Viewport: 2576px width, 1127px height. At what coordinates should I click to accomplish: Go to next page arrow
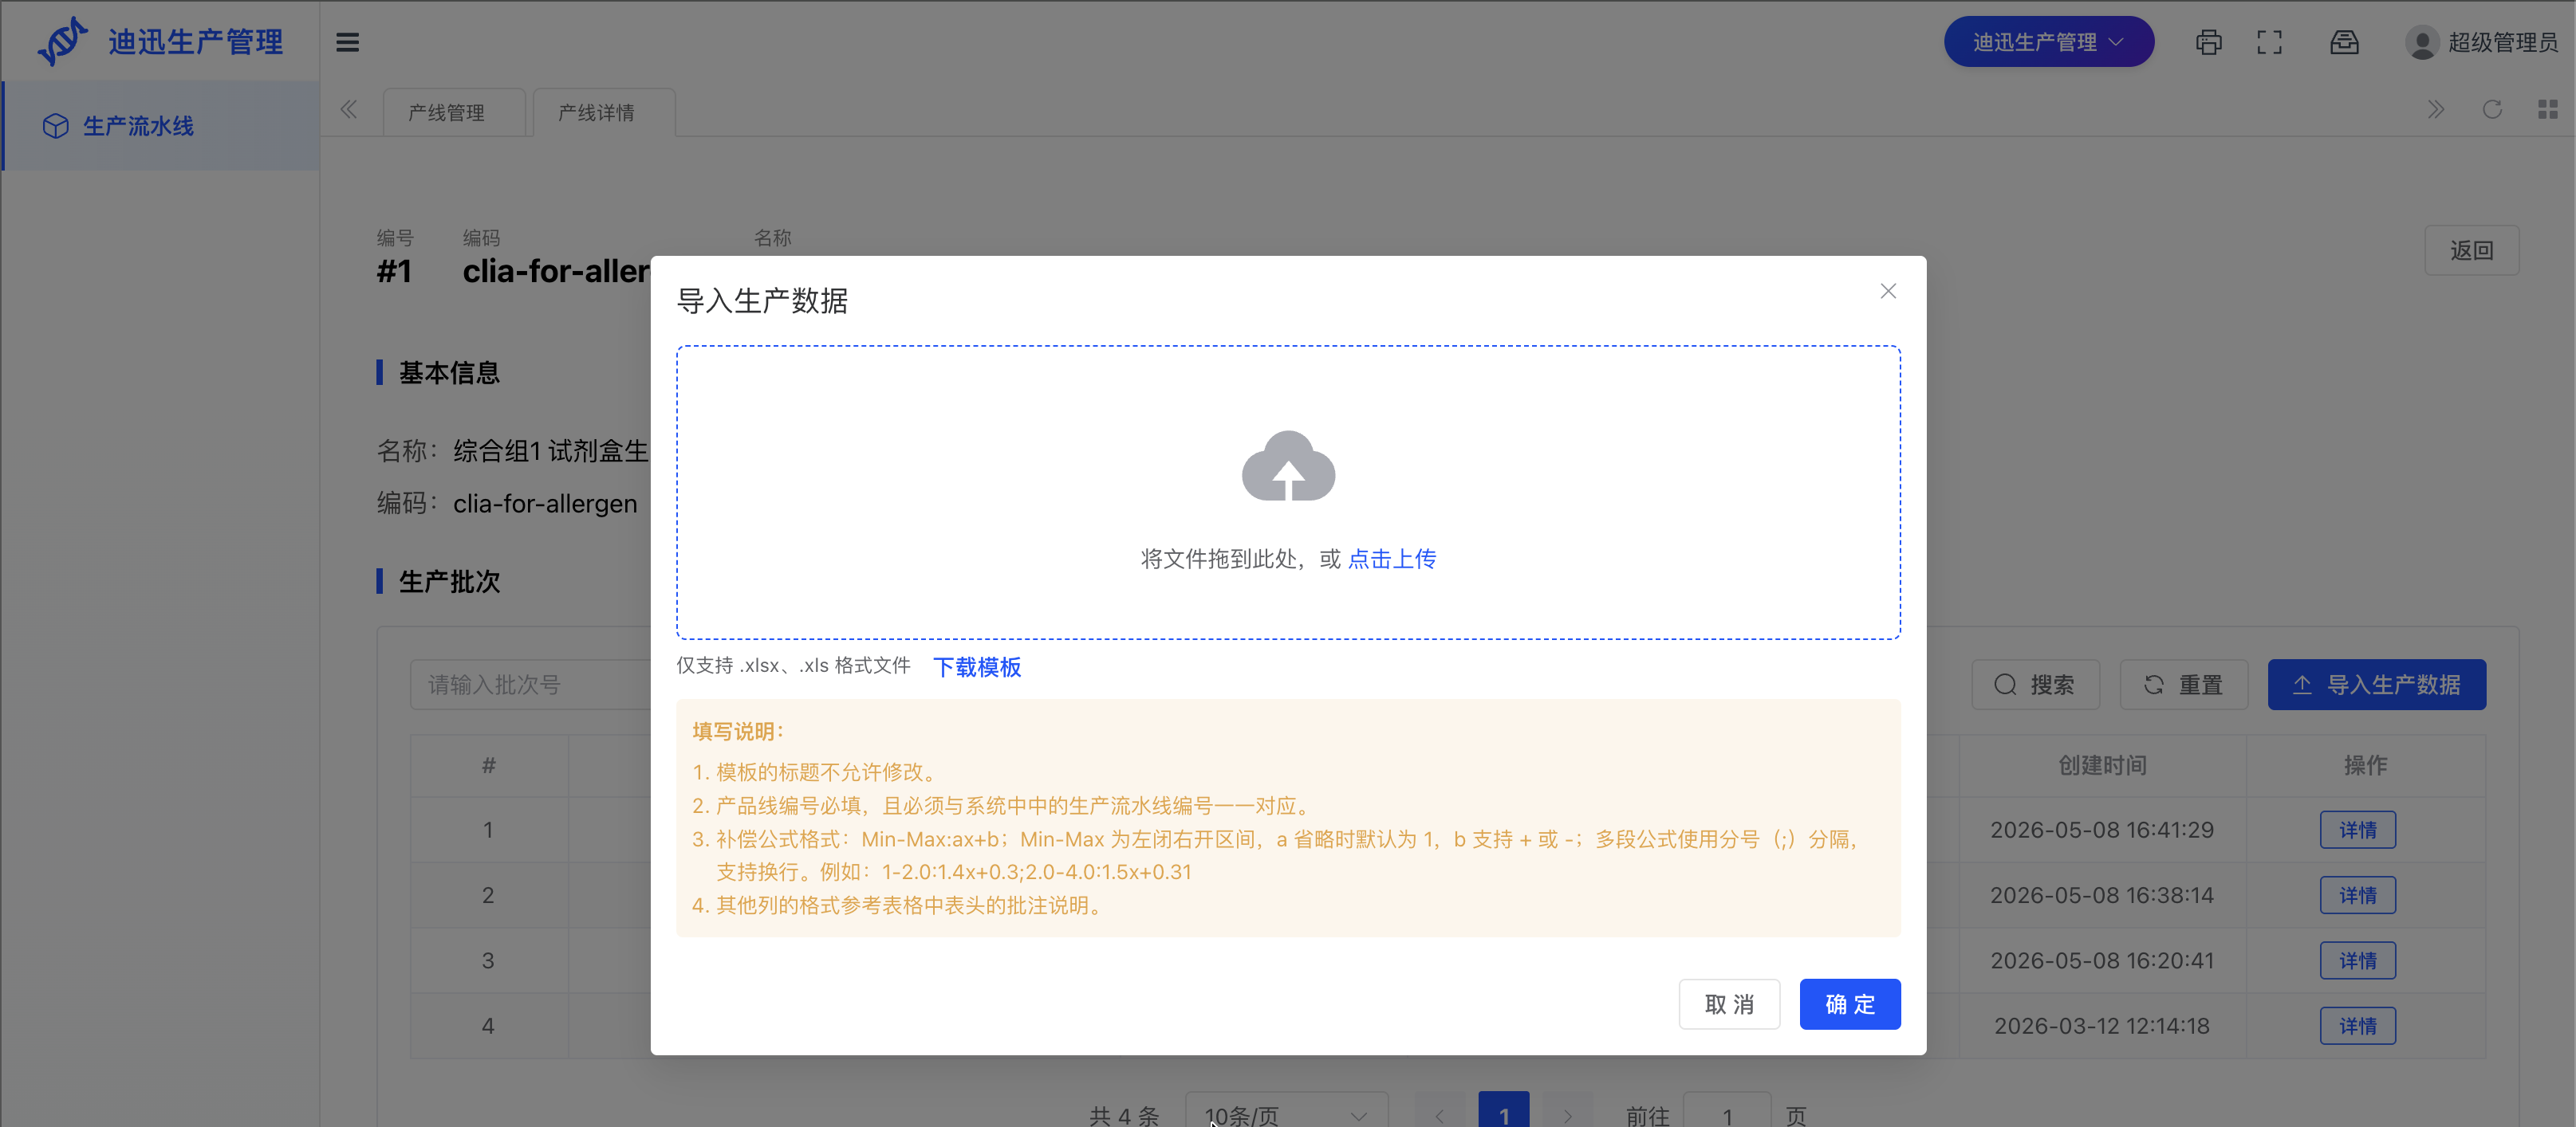(1567, 1114)
